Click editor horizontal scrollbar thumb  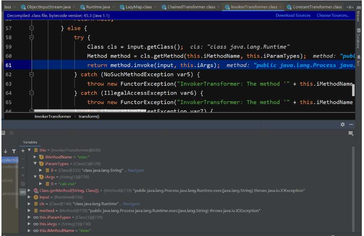coord(90,110)
